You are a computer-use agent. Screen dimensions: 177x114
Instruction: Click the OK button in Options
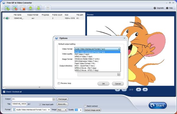coord(104,84)
